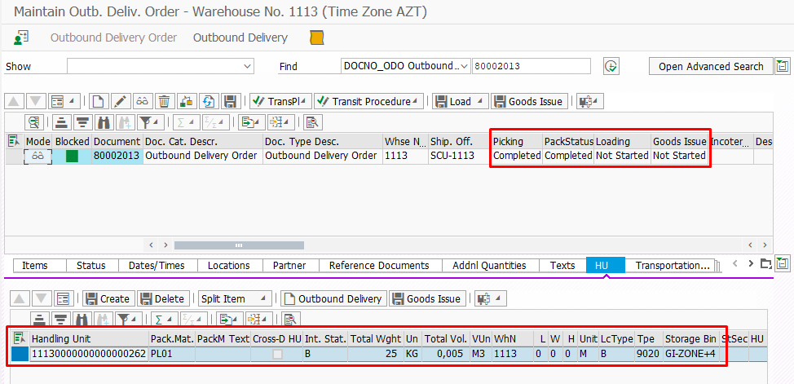Click the yellow note icon beside Outbound Delivery
This screenshot has height=384, width=794.
point(316,38)
